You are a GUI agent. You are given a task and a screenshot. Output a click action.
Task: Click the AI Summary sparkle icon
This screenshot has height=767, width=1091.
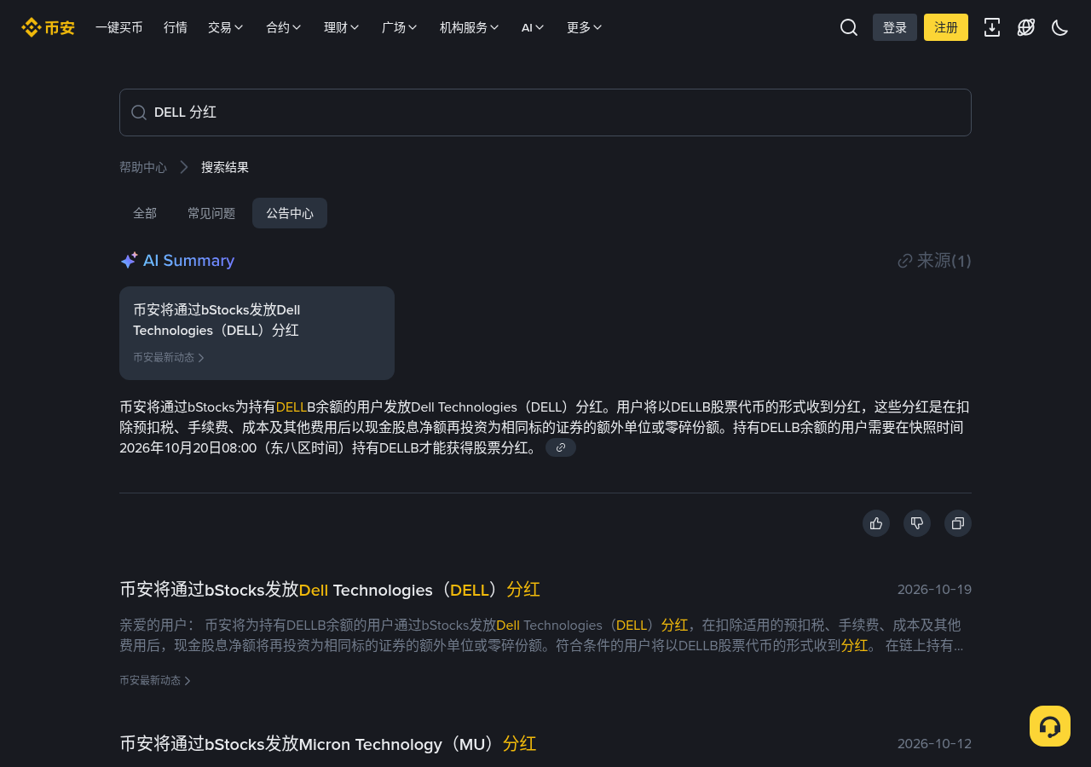pos(129,261)
